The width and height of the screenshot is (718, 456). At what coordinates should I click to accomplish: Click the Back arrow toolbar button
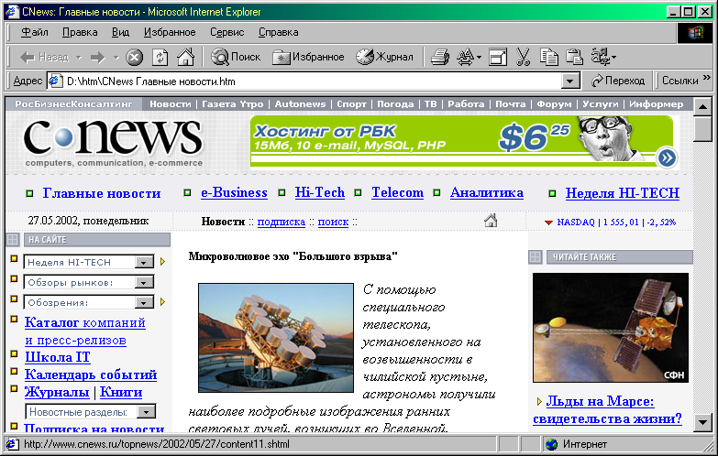(x=43, y=57)
